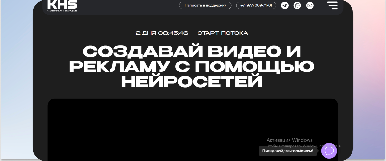Click 'ФАБРИКА ТВОРЦОВ' tagline under logo
The width and height of the screenshot is (386, 161).
(62, 10)
